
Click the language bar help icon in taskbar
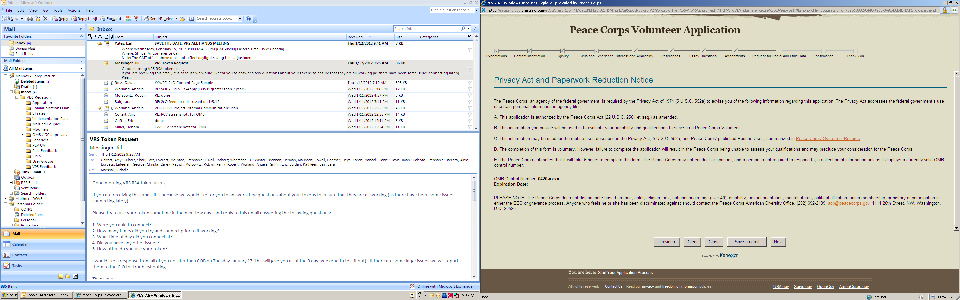pos(412,296)
